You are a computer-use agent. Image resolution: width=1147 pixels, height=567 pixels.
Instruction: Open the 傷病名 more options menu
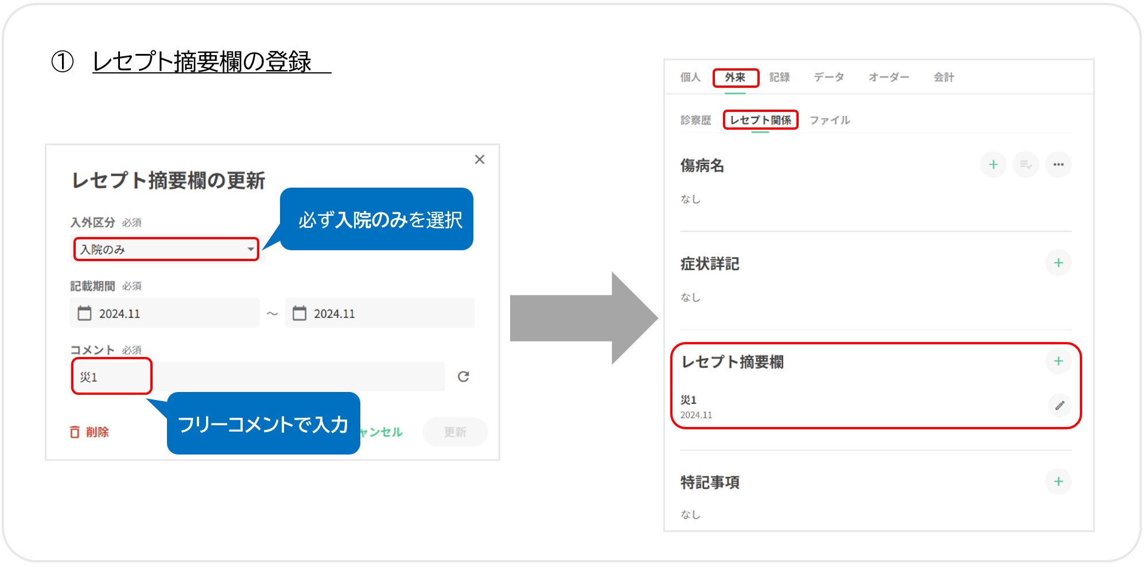click(1059, 165)
